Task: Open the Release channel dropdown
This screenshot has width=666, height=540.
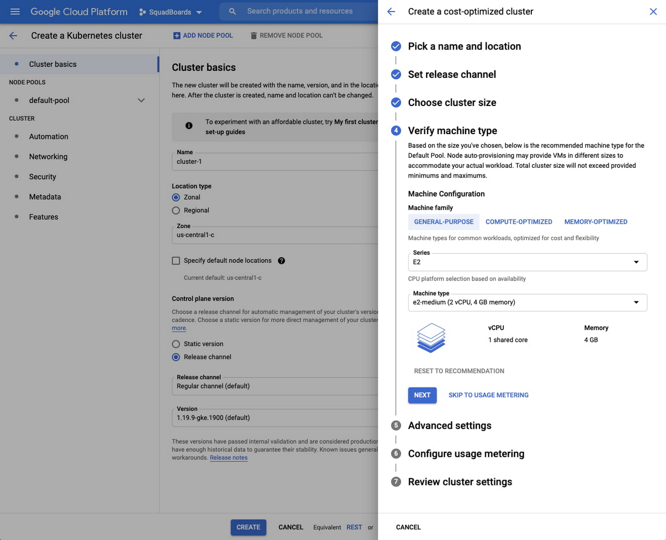Action: click(275, 386)
